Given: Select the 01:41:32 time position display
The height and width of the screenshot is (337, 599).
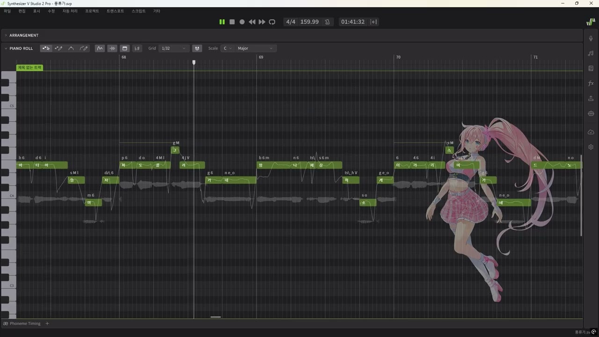Looking at the screenshot, I should [353, 22].
